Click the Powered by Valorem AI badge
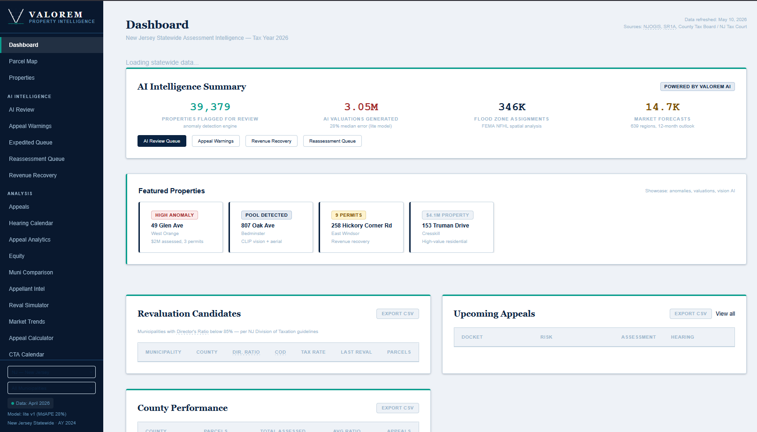 click(x=697, y=87)
